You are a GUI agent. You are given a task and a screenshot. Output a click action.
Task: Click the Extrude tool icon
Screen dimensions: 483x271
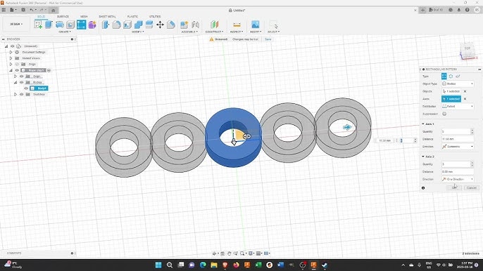click(49, 25)
